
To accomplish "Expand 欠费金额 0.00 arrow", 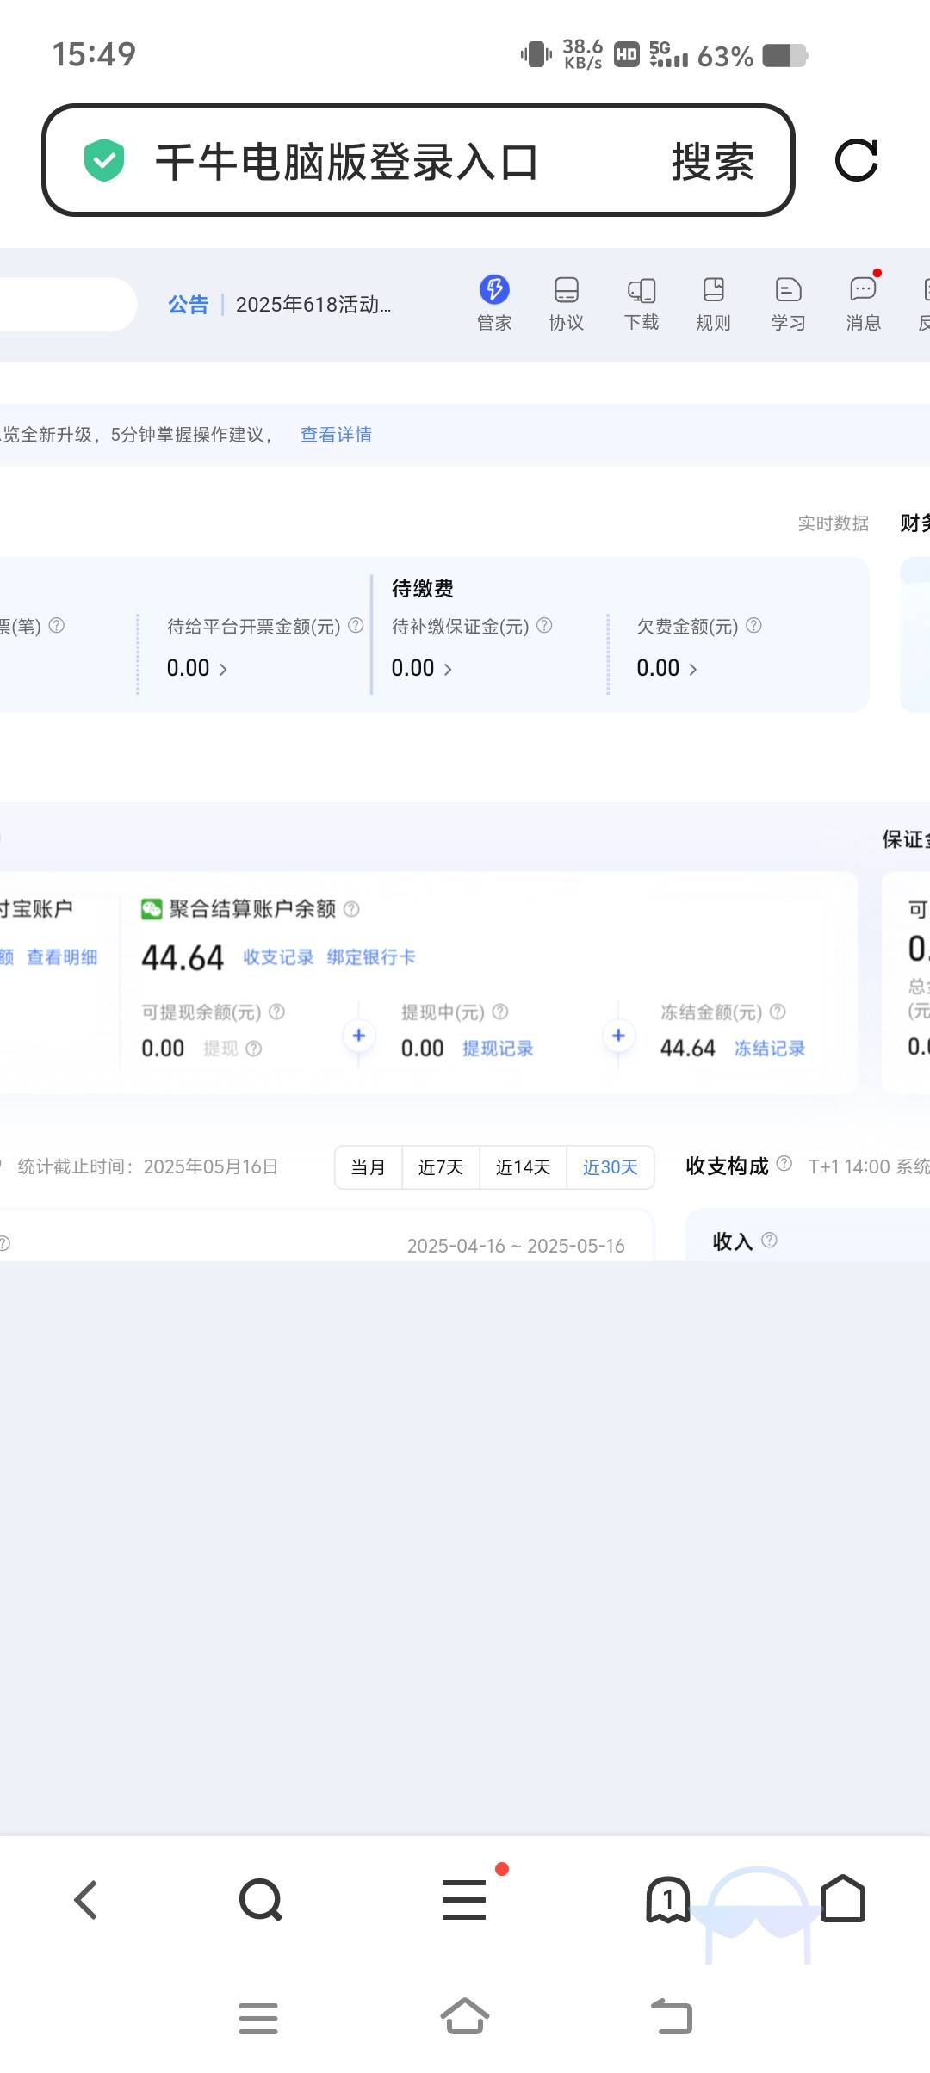I will tap(692, 670).
